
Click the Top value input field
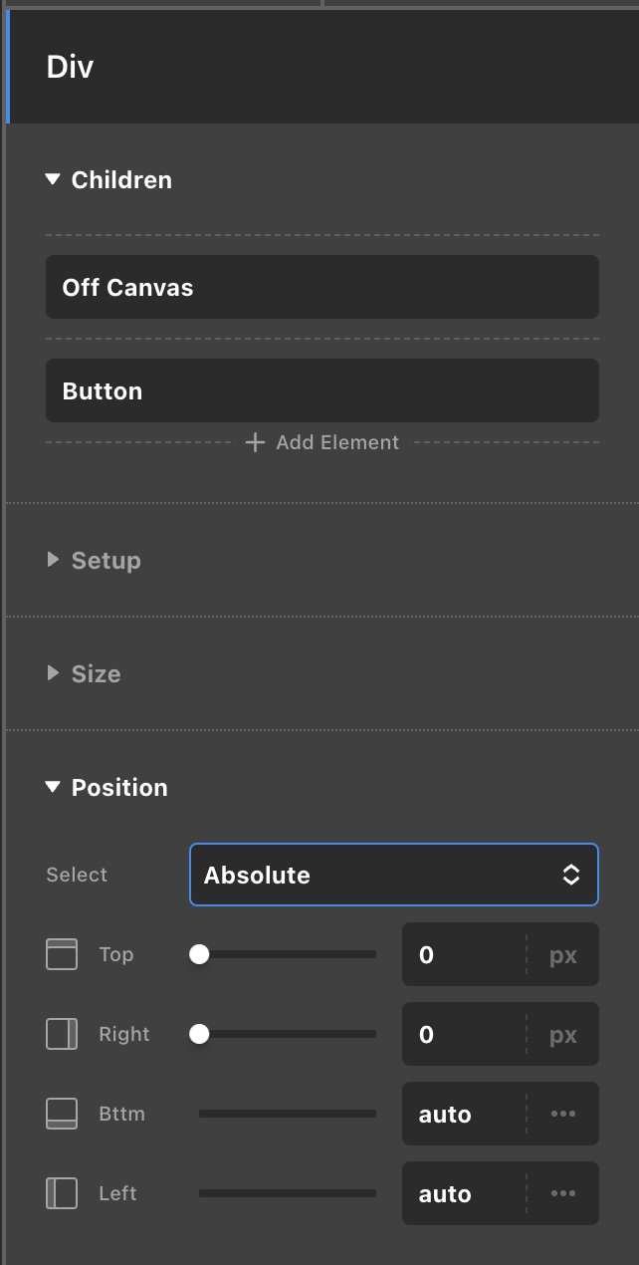pyautogui.click(x=463, y=954)
